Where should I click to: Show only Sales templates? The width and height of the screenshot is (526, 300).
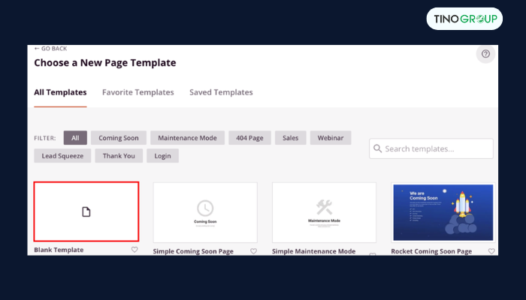coord(289,138)
